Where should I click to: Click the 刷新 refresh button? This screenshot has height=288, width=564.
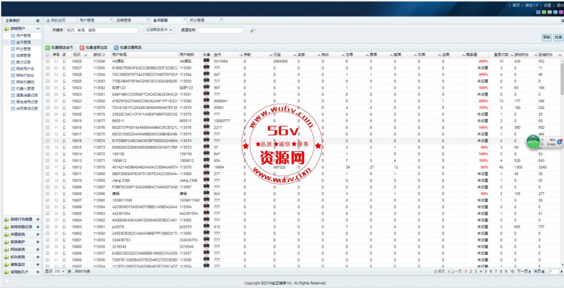click(x=547, y=37)
